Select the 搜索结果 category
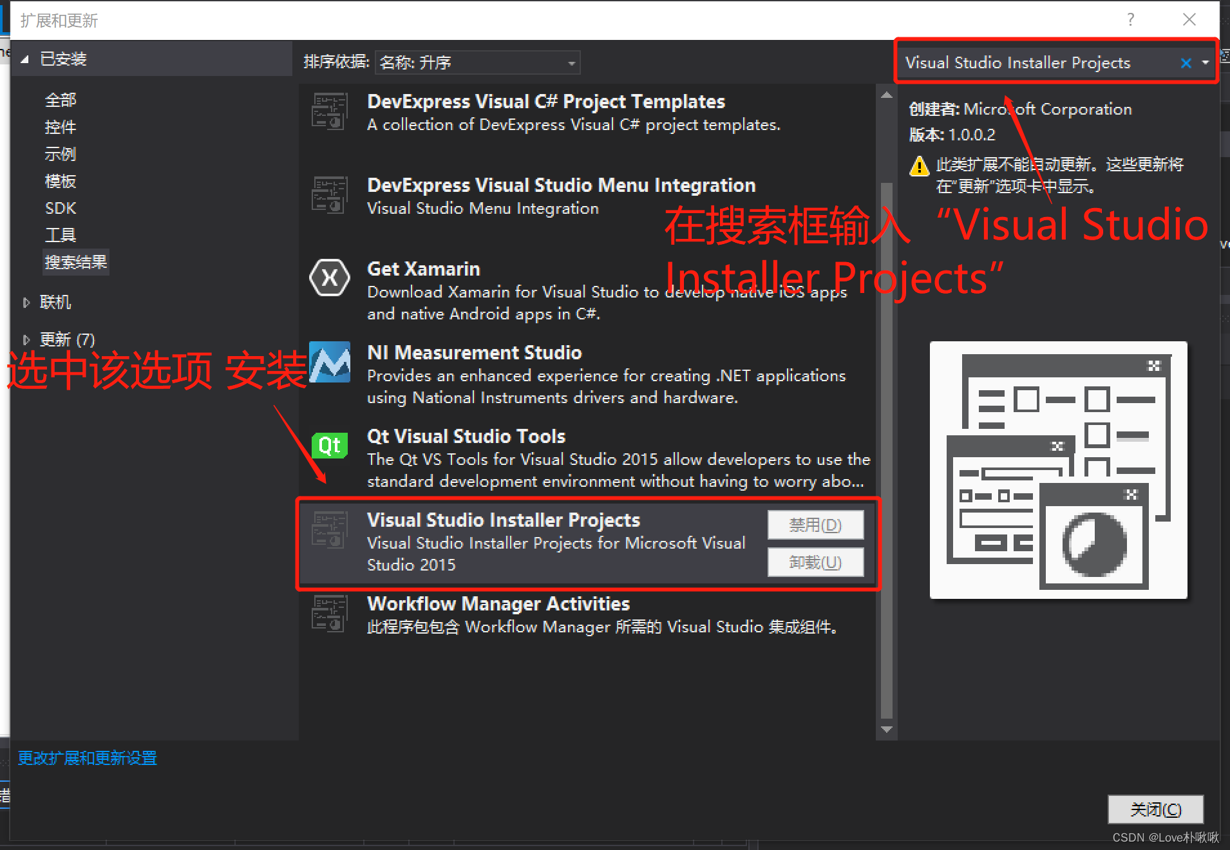The height and width of the screenshot is (850, 1230). pyautogui.click(x=76, y=262)
